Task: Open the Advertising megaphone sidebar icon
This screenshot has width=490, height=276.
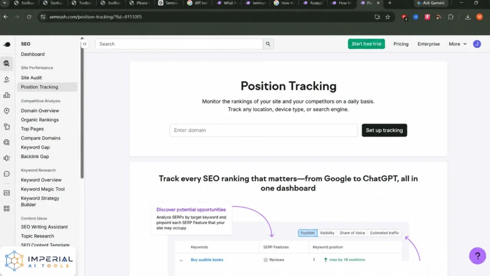Action: click(x=7, y=158)
